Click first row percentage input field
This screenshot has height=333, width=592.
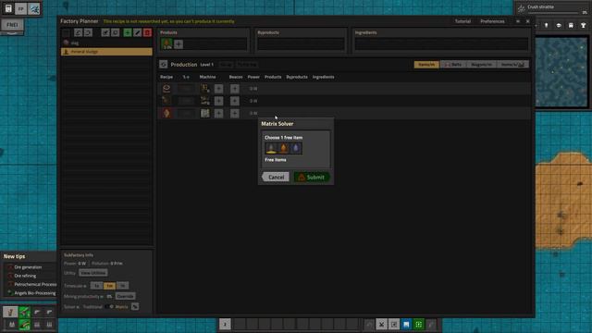coord(186,89)
